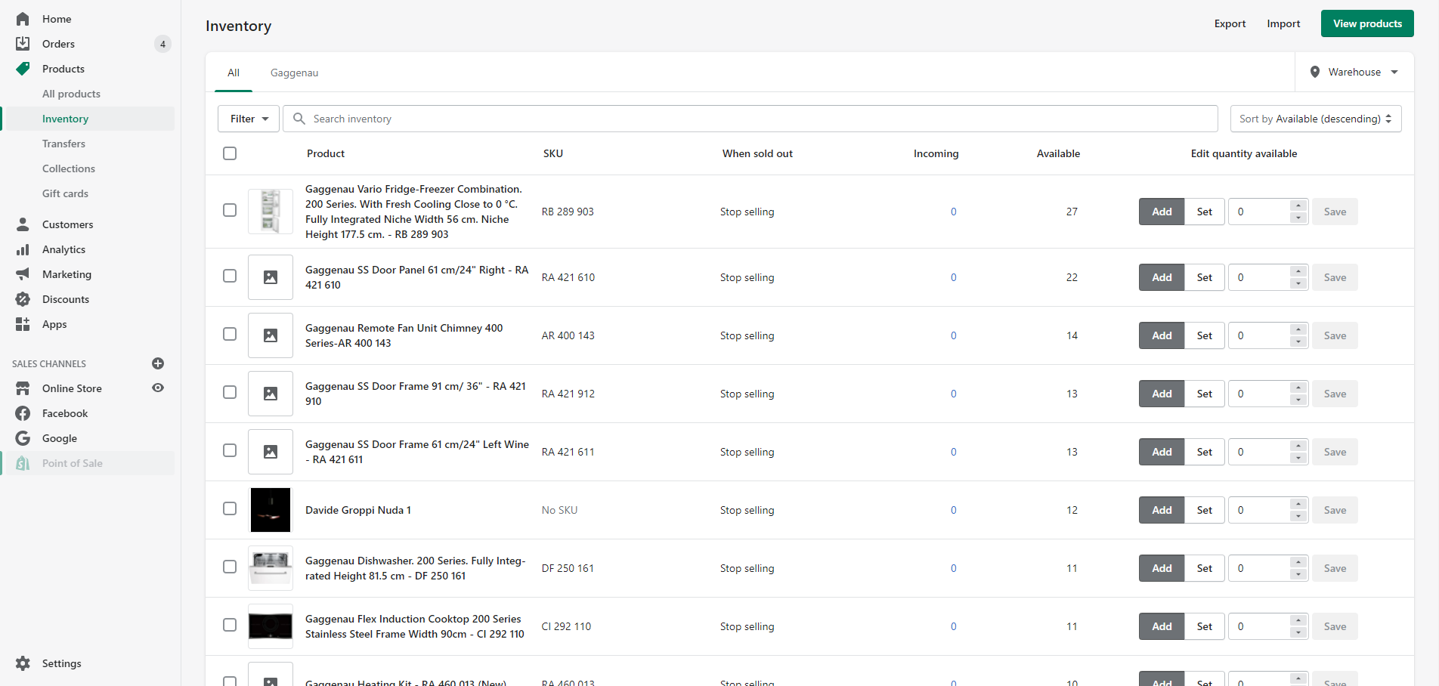Click Add for RB 289 903 row
1439x686 pixels.
(x=1162, y=212)
